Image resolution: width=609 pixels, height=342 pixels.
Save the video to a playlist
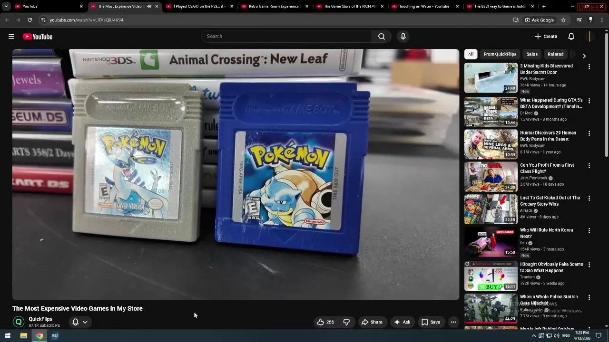pos(431,322)
